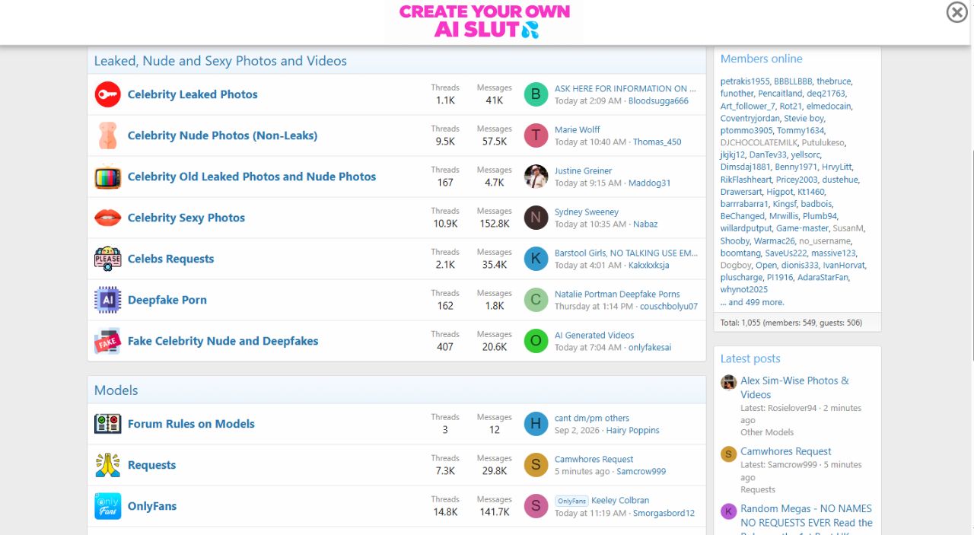Image resolution: width=974 pixels, height=535 pixels.
Task: Open user couschbolyu07's profile
Action: pos(669,306)
